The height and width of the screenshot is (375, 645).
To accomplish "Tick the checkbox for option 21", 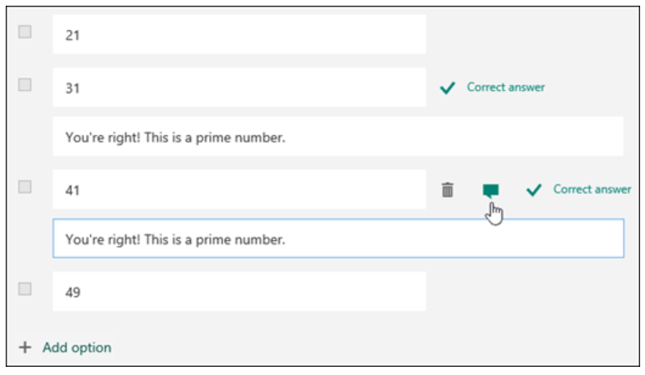I will (x=24, y=32).
